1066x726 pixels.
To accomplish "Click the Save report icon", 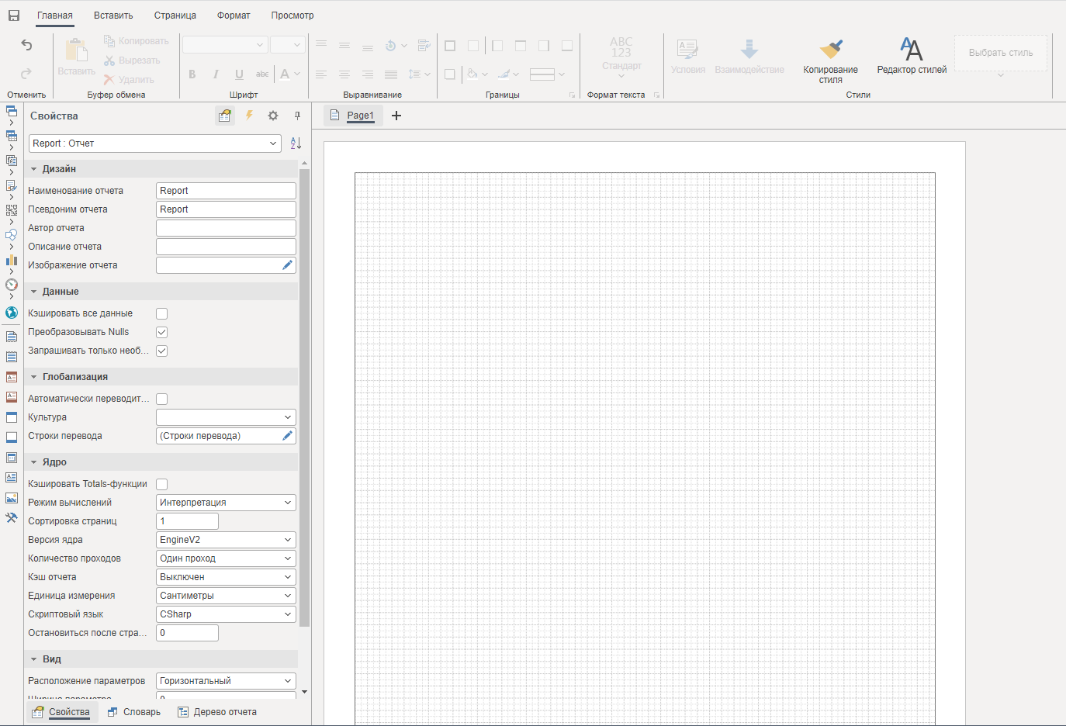I will [14, 16].
